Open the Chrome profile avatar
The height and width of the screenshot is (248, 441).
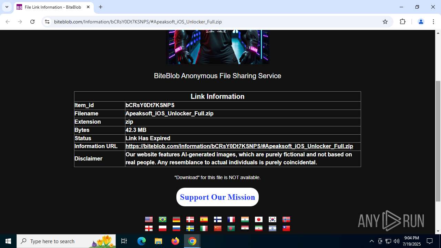tap(421, 22)
